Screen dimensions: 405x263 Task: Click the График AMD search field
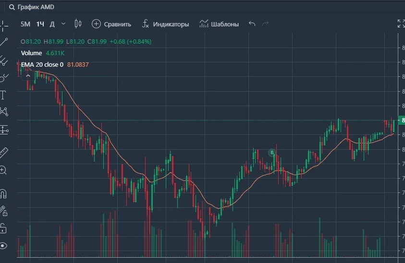click(36, 7)
